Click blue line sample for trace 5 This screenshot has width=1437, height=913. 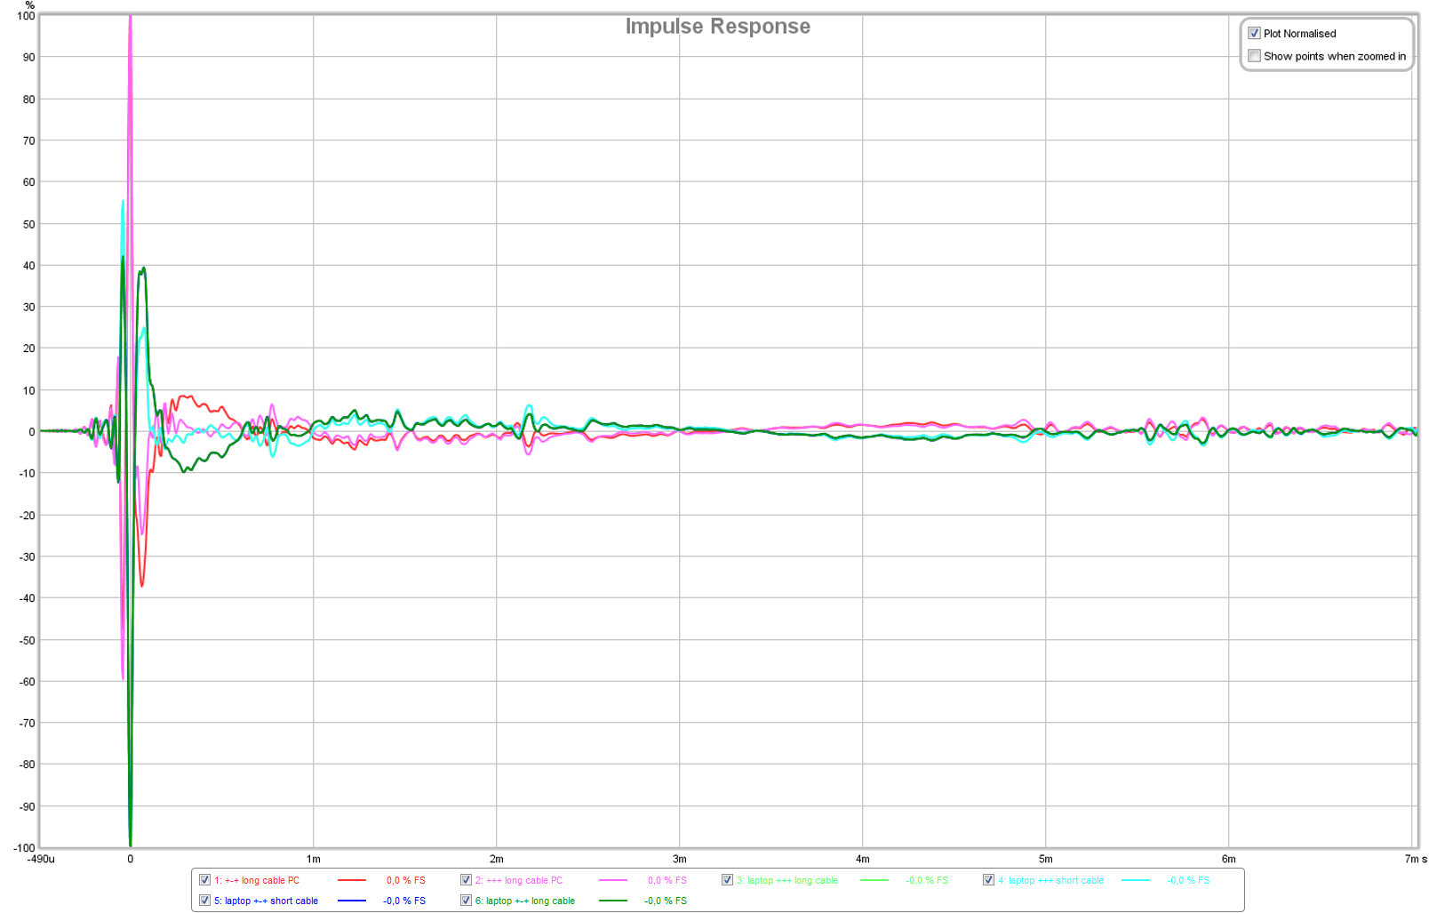(352, 901)
